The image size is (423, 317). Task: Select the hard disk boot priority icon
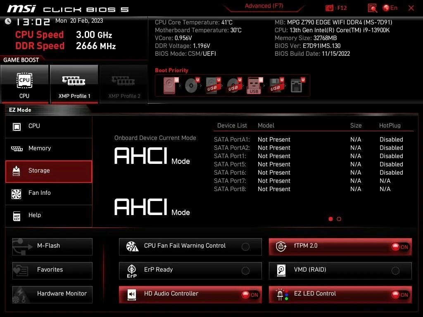click(171, 85)
